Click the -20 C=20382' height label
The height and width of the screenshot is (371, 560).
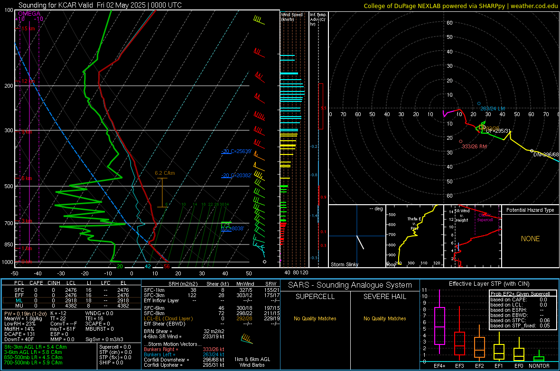(236, 175)
